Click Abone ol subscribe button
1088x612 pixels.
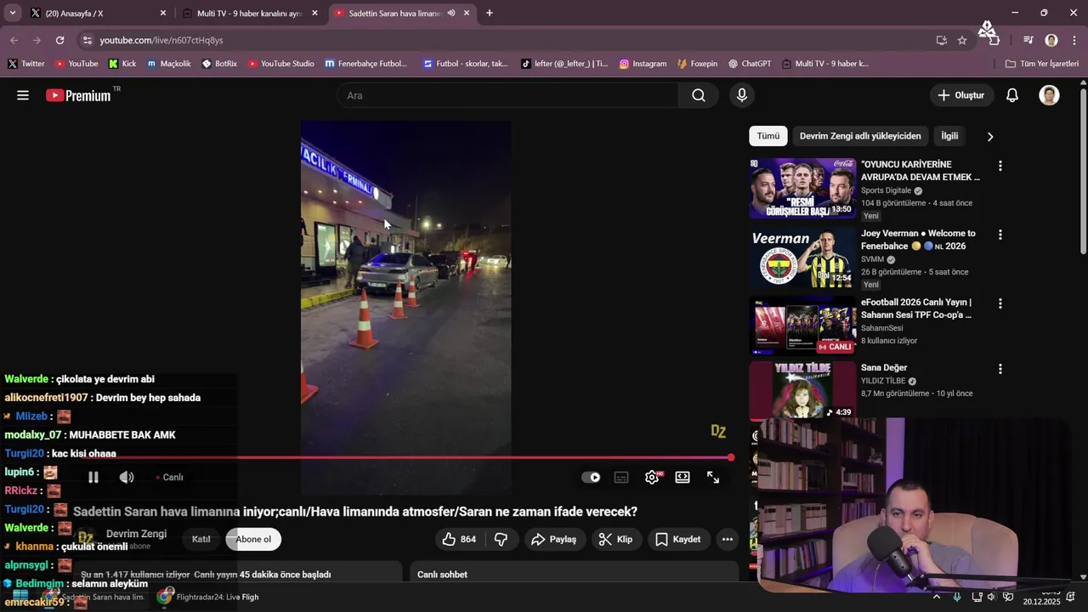pos(253,539)
